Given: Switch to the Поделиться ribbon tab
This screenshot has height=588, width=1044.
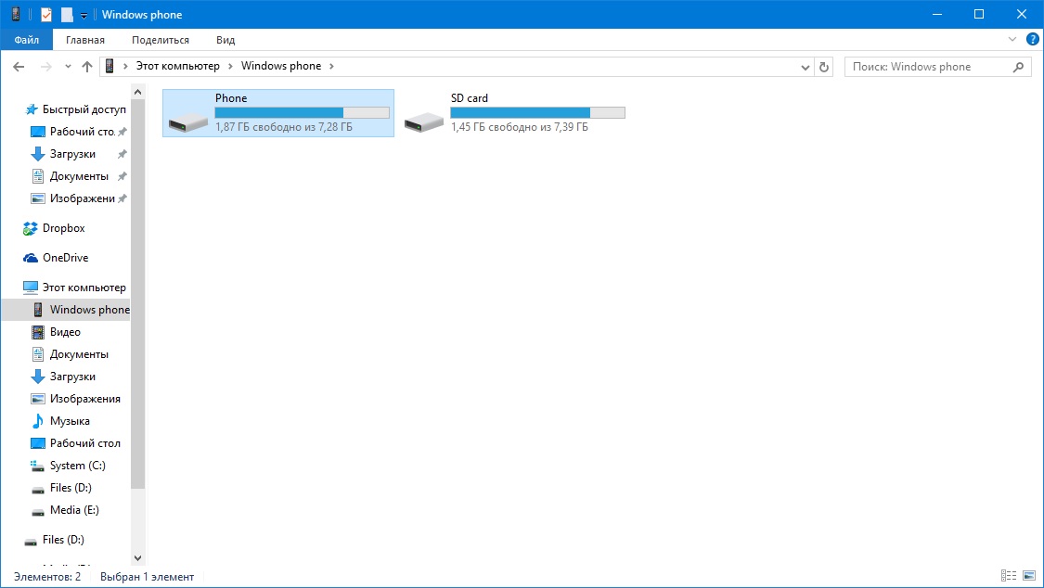Looking at the screenshot, I should (161, 40).
